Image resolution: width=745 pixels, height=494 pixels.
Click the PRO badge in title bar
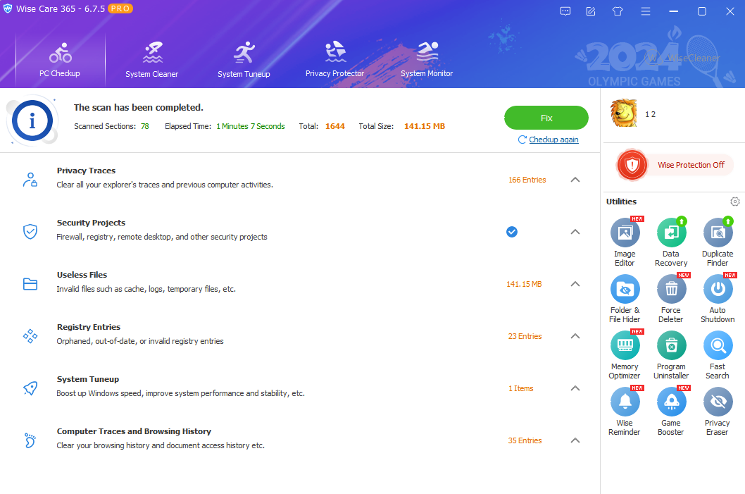[x=120, y=8]
